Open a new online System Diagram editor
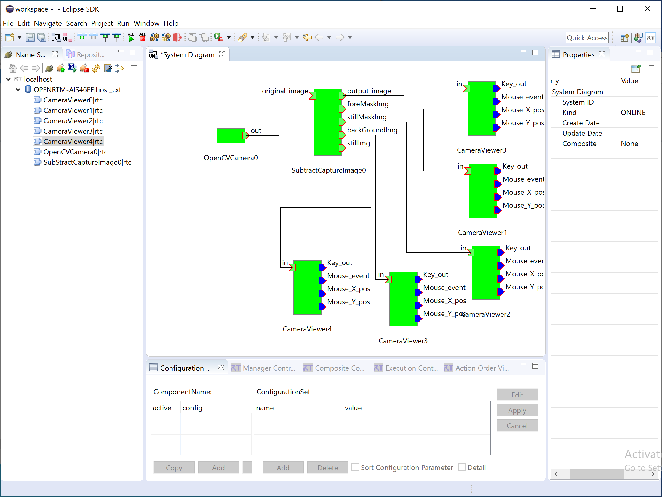 pyautogui.click(x=56, y=37)
